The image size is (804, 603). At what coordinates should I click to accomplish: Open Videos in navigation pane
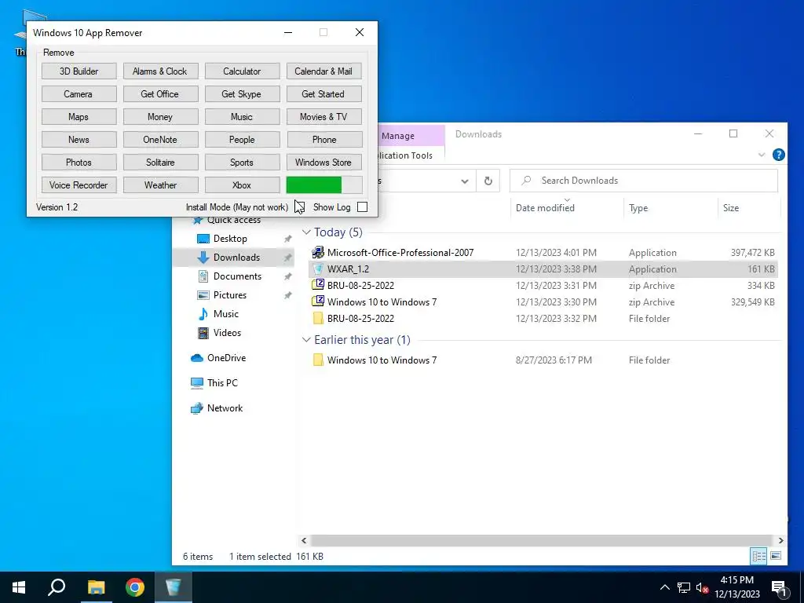coord(227,333)
